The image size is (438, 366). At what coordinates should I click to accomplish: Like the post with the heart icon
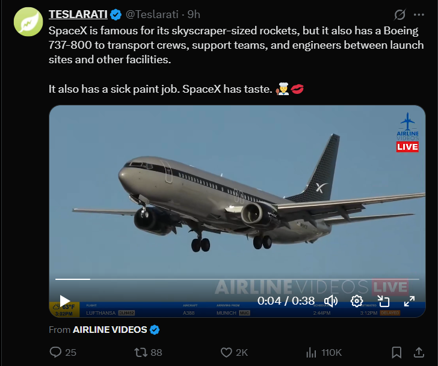pyautogui.click(x=226, y=352)
